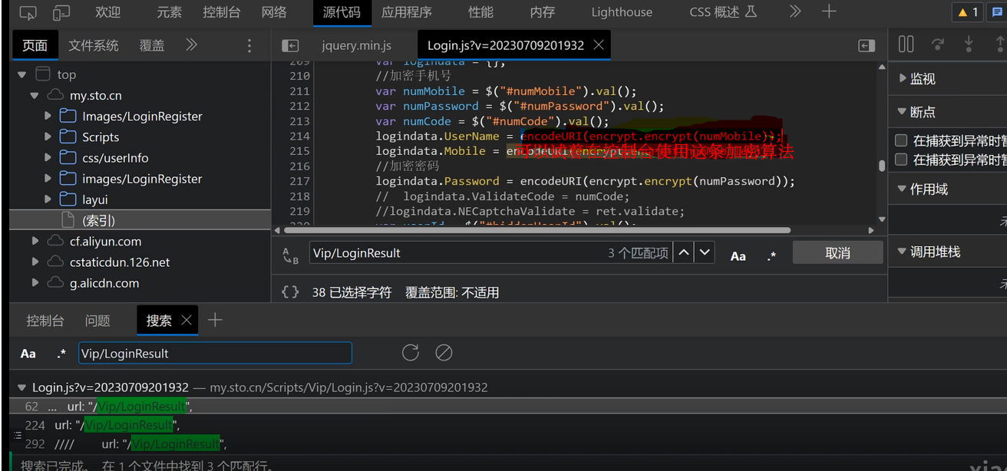Screen dimensions: 1007x471
Task: Click the Vip/LoginResult search input field
Action: (x=215, y=354)
